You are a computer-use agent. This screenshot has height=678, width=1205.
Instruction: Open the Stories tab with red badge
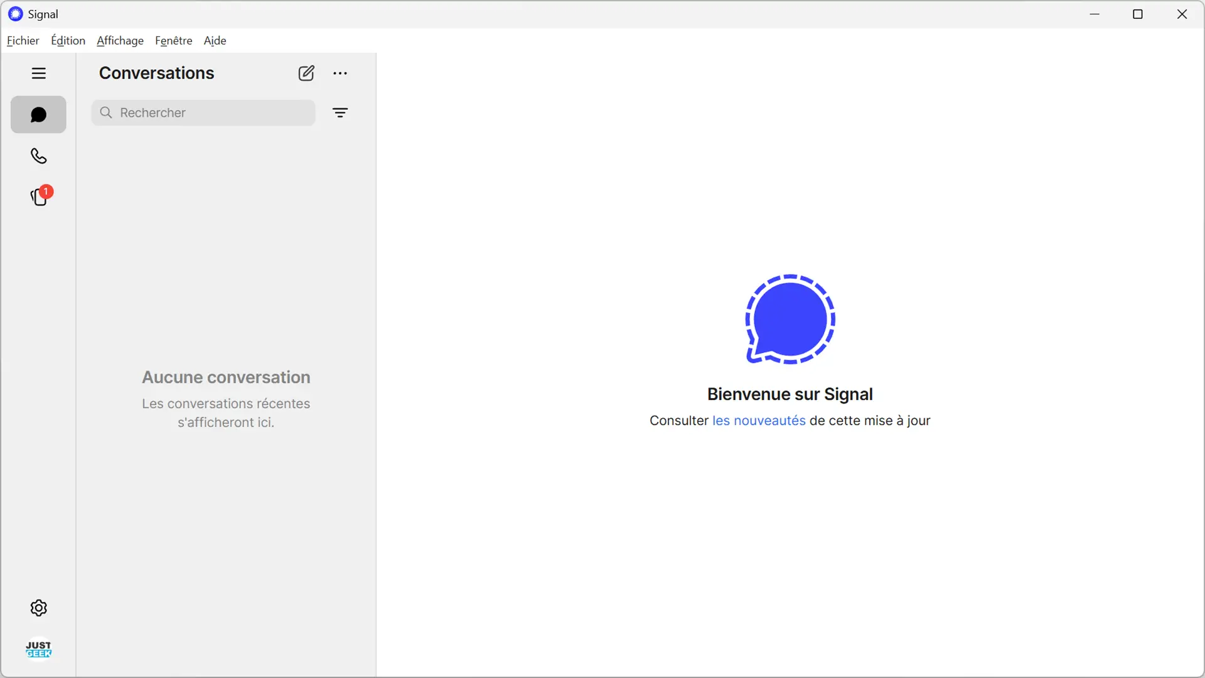click(41, 196)
